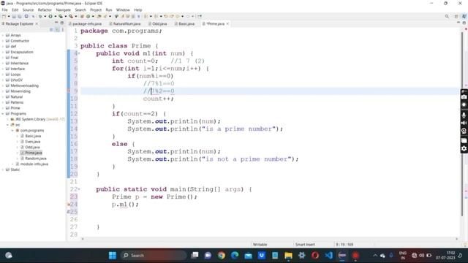
Task: Open the Navigate menu
Action: click(x=64, y=9)
